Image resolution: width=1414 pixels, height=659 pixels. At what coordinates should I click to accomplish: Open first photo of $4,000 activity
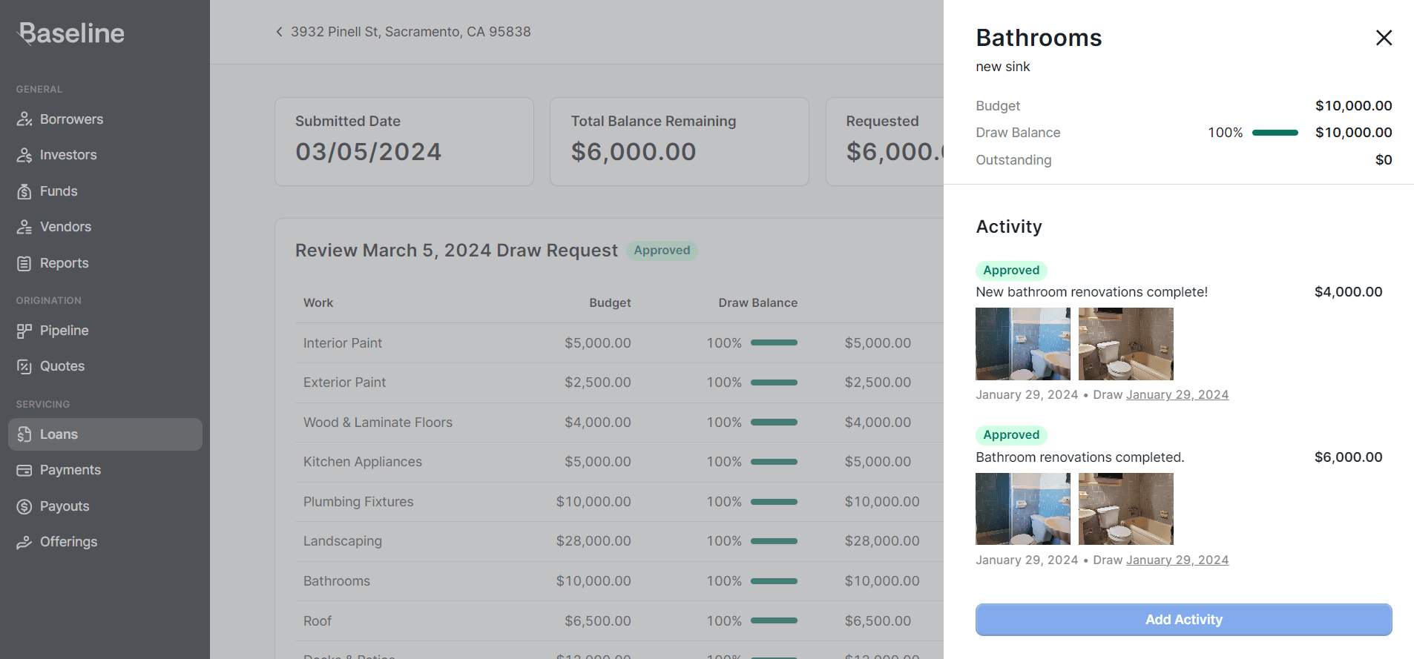[x=1022, y=344]
